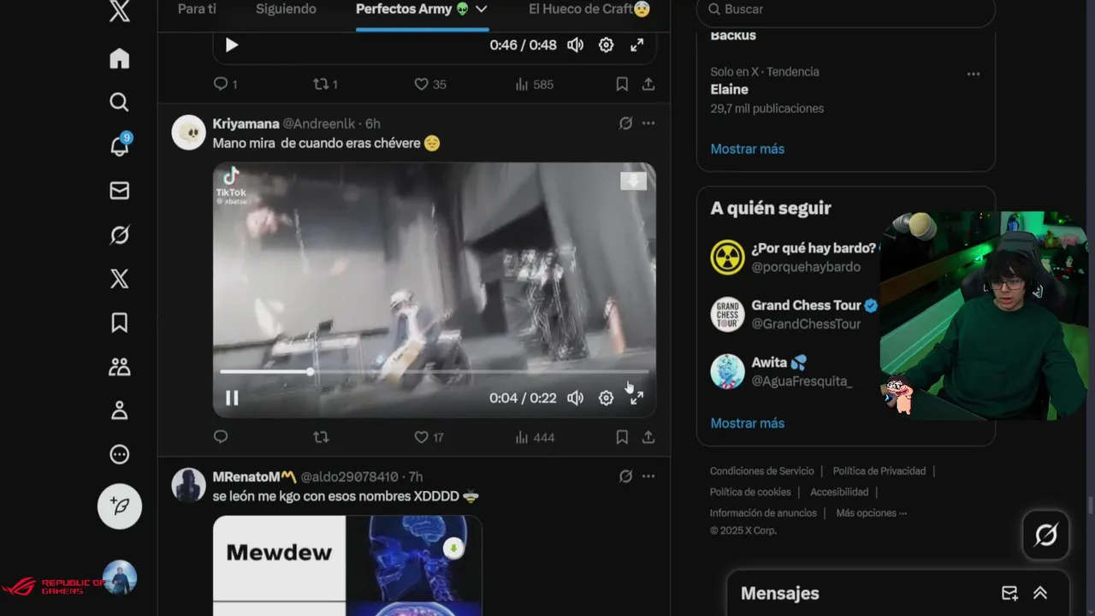Play the 0:48 video
Viewport: 1095px width, 616px height.
click(232, 45)
